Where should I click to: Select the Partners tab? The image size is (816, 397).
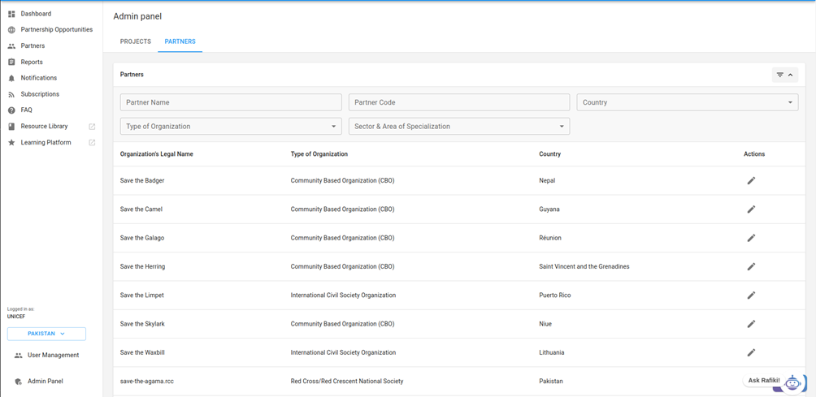click(180, 41)
